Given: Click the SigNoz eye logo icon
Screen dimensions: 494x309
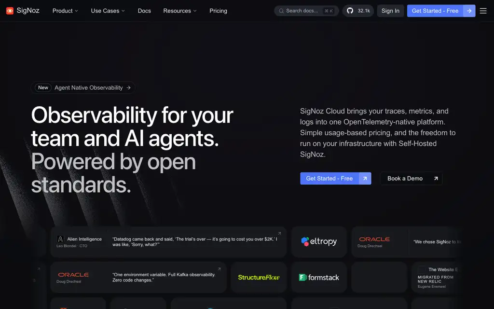Looking at the screenshot, I should pyautogui.click(x=10, y=11).
